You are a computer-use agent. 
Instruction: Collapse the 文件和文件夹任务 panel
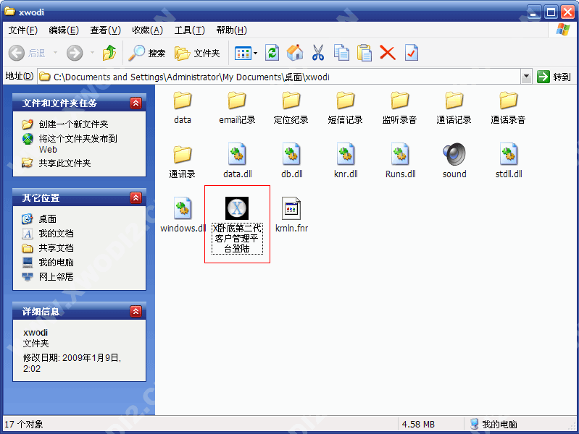tap(136, 103)
